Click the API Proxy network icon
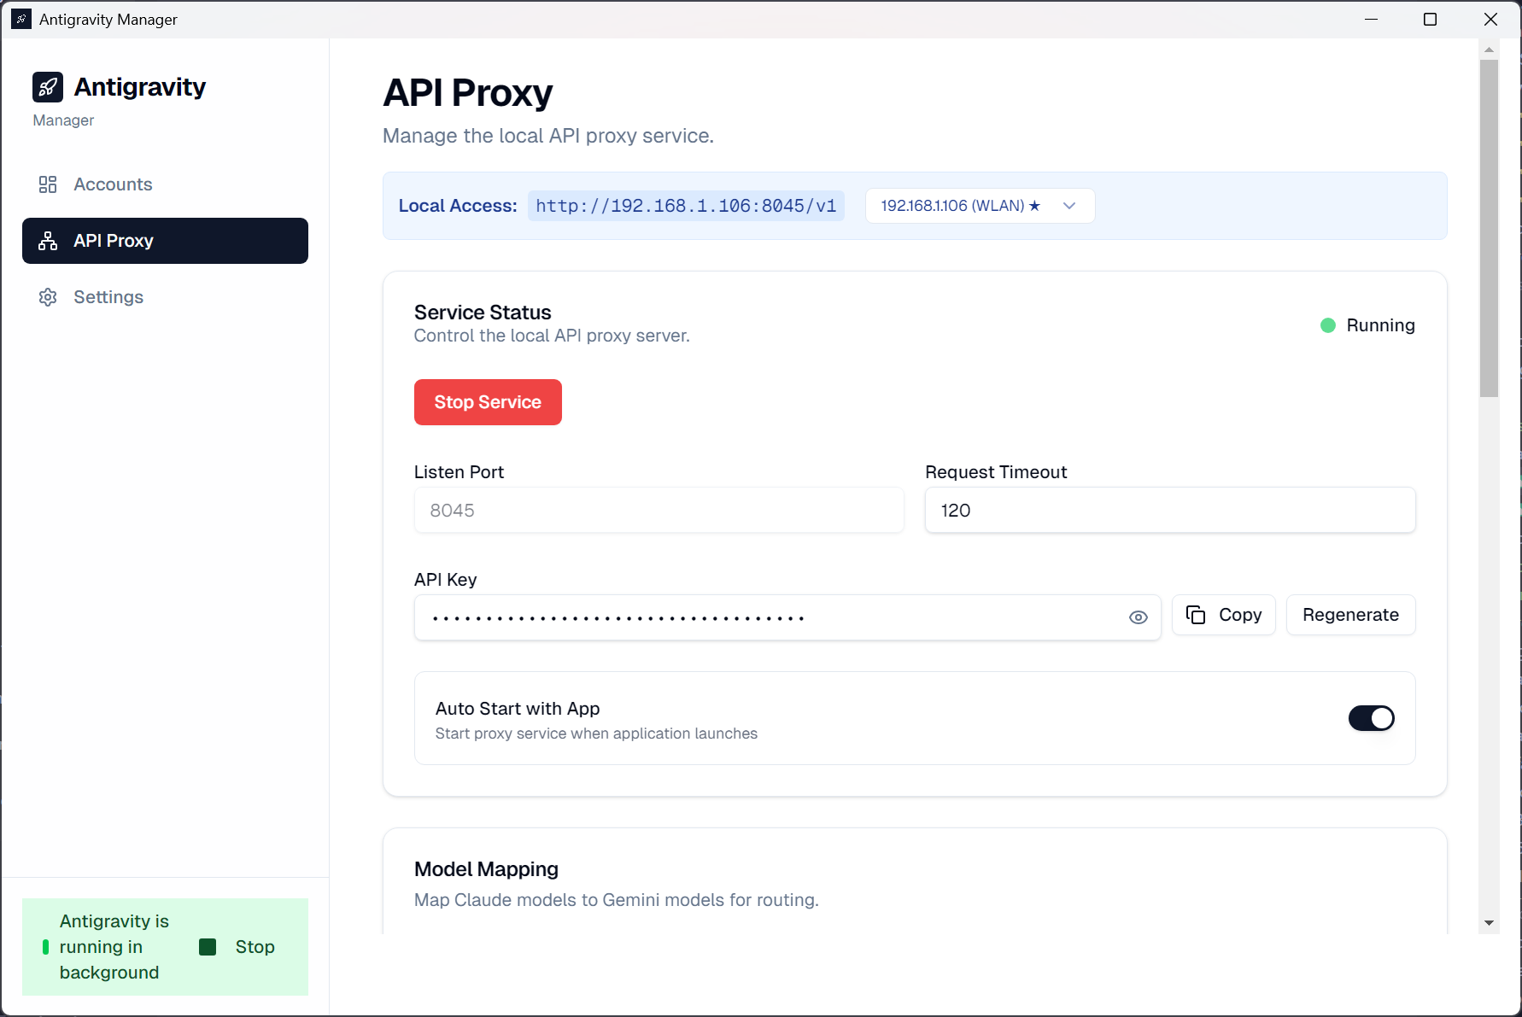Image resolution: width=1522 pixels, height=1017 pixels. click(48, 240)
